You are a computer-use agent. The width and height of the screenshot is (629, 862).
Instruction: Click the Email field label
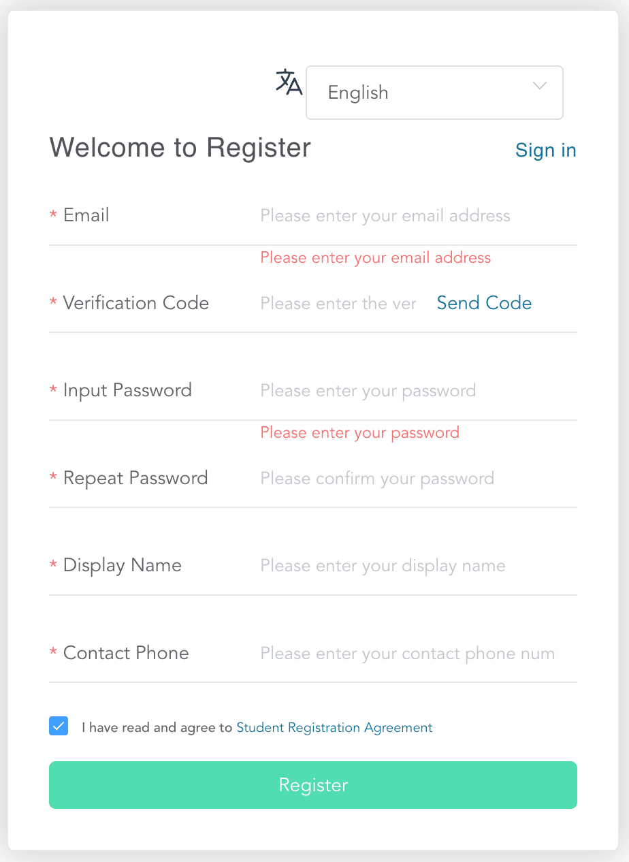click(x=86, y=215)
